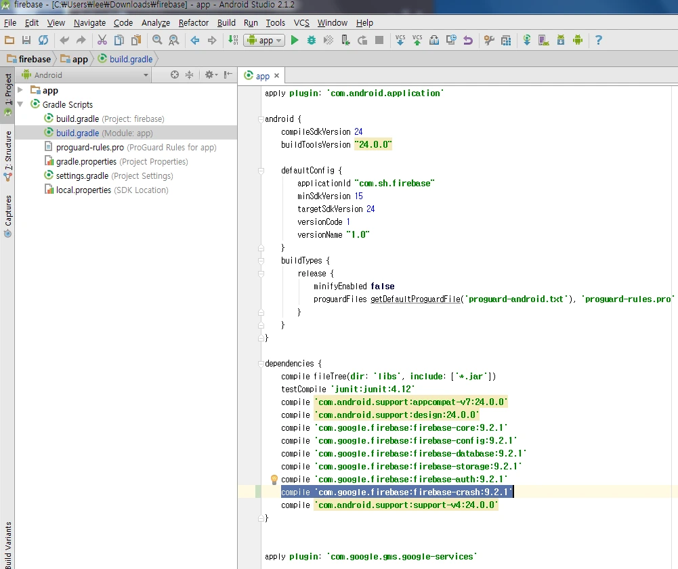This screenshot has width=678, height=569.
Task: Close the app editor tab
Action: click(x=276, y=77)
